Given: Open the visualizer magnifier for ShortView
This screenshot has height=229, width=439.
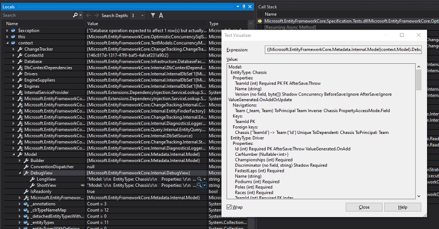Looking at the screenshot, I should 199,185.
